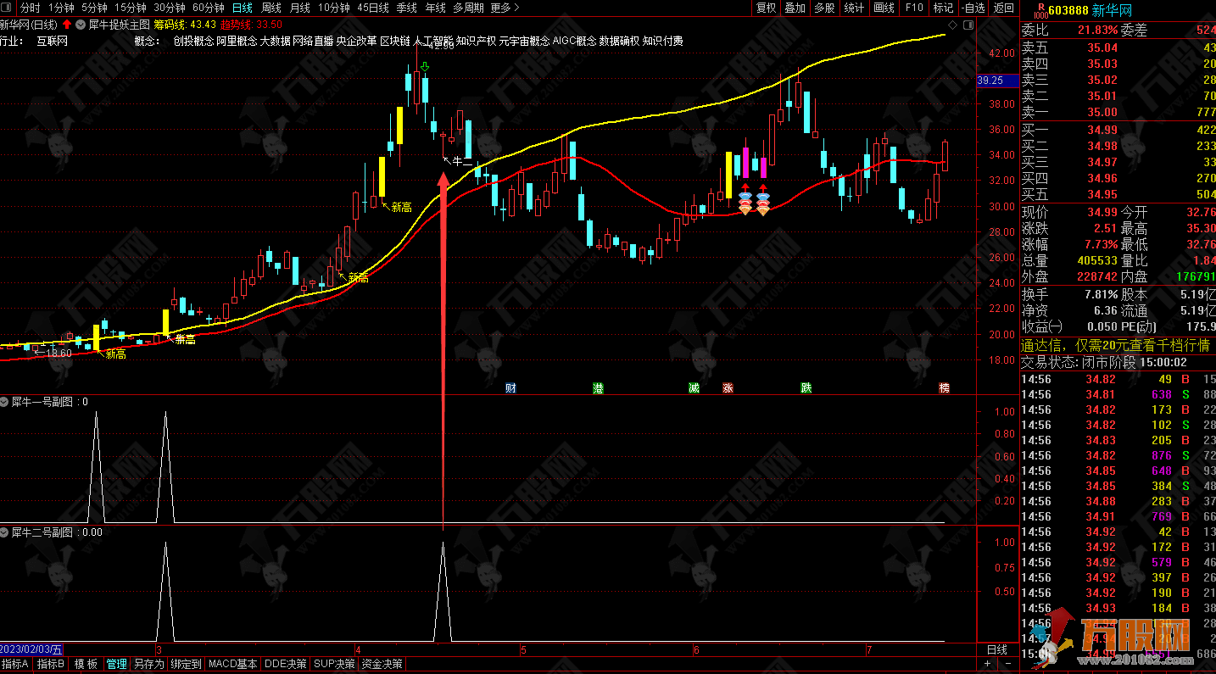
Task: Switch to 10分钟 timeframe
Action: point(334,8)
